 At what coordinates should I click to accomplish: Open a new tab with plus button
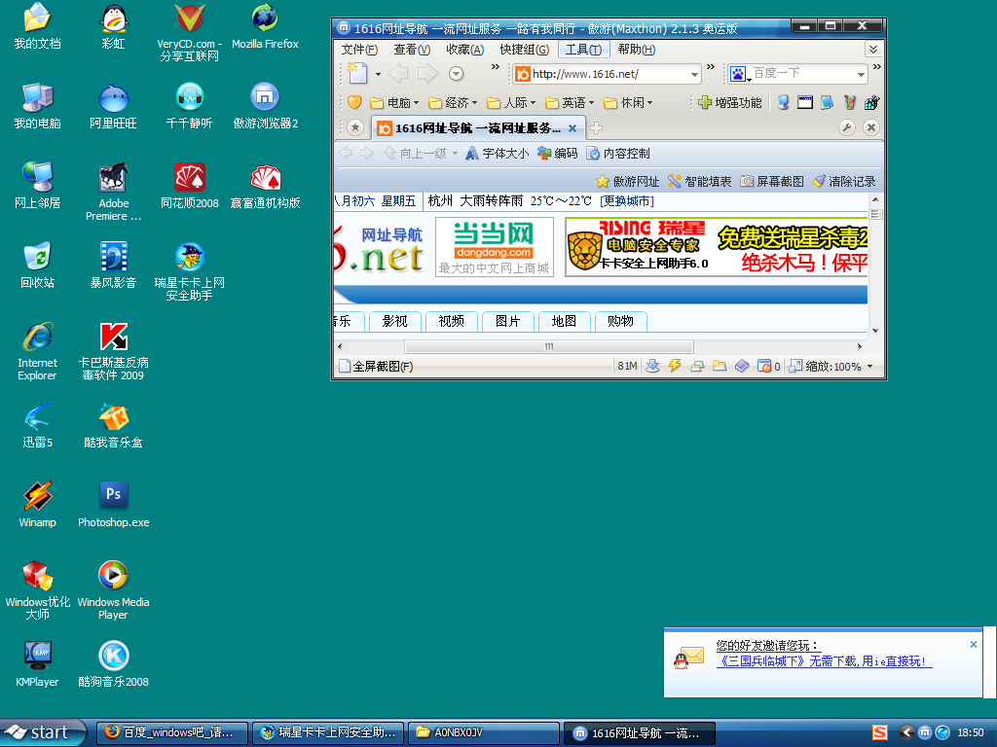tap(596, 128)
